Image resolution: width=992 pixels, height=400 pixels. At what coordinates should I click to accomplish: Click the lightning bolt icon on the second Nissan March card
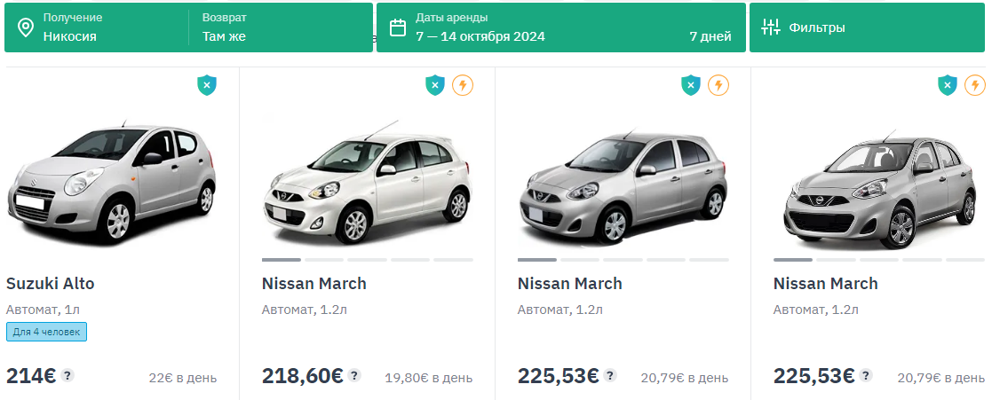[x=718, y=85]
